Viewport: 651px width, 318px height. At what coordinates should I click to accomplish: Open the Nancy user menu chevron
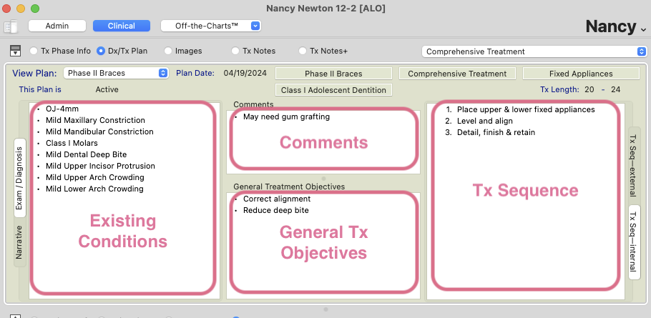point(643,29)
